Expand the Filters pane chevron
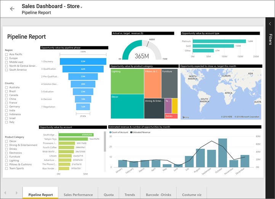The image size is (275, 199). pos(270,24)
